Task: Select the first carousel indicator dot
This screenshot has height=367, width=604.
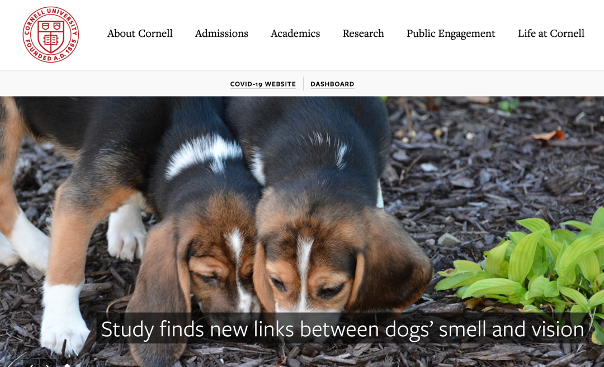Action: [67, 365]
